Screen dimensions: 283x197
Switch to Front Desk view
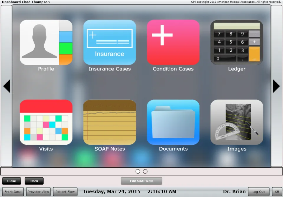click(13, 192)
